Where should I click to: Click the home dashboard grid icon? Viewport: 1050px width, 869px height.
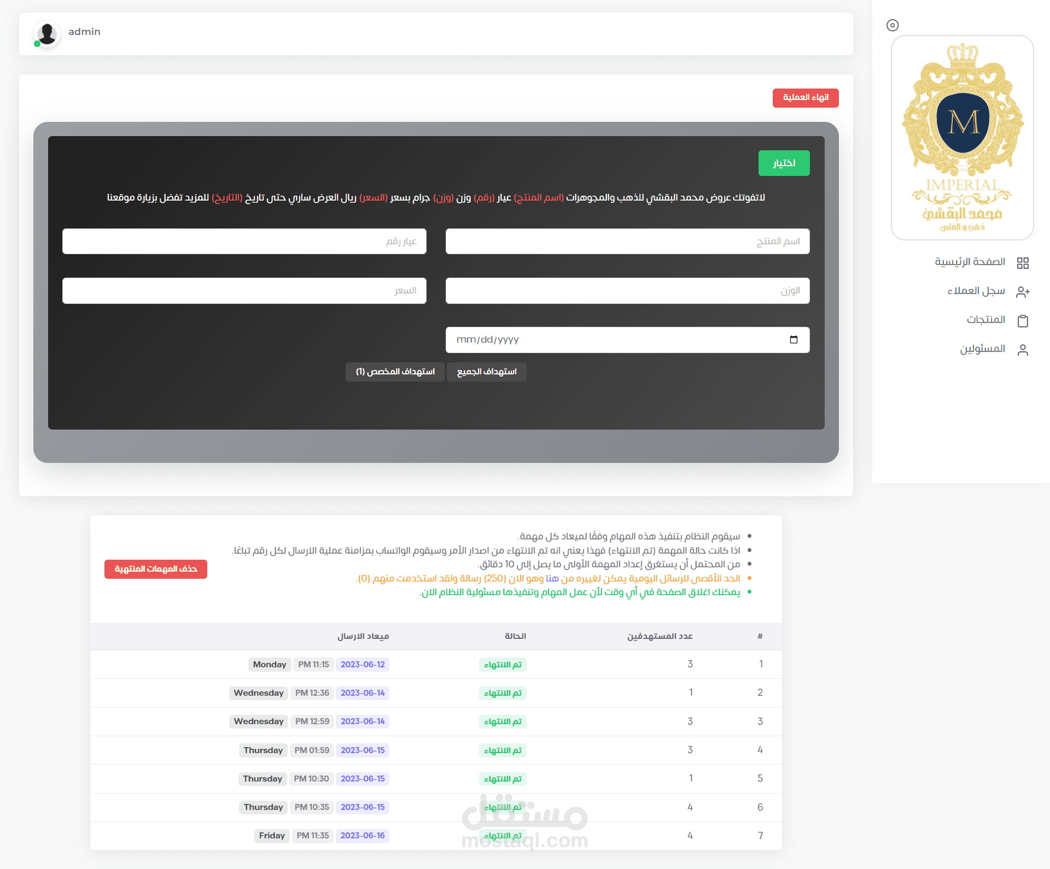(1023, 263)
